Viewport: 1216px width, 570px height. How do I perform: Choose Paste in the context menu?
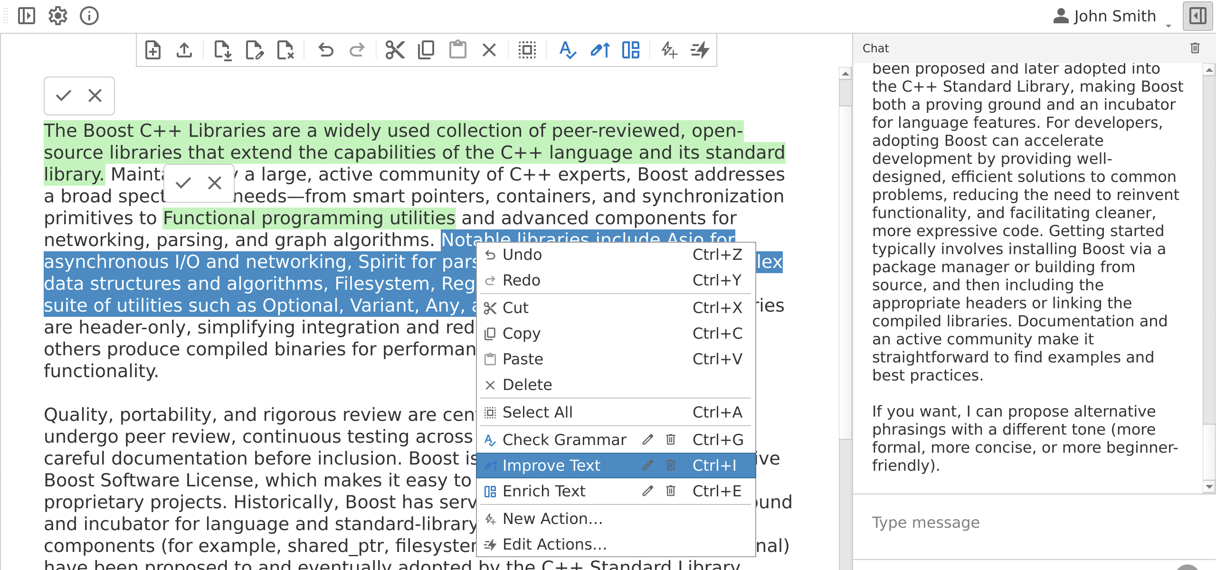point(616,360)
